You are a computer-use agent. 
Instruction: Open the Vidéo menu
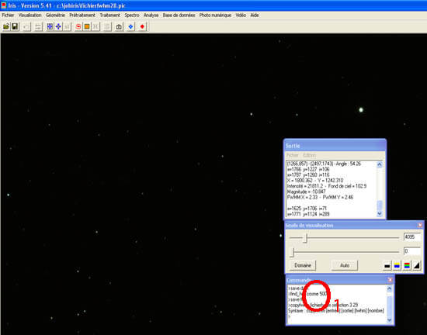(241, 16)
